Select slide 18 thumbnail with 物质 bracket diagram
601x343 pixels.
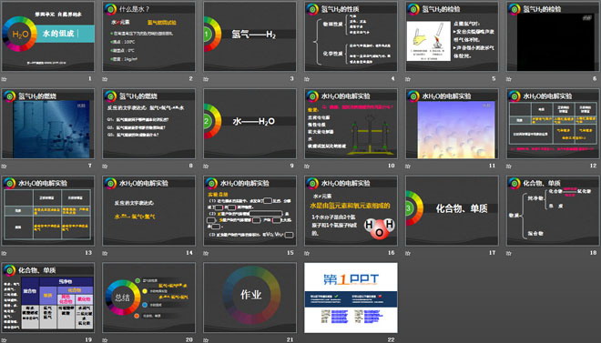click(553, 210)
